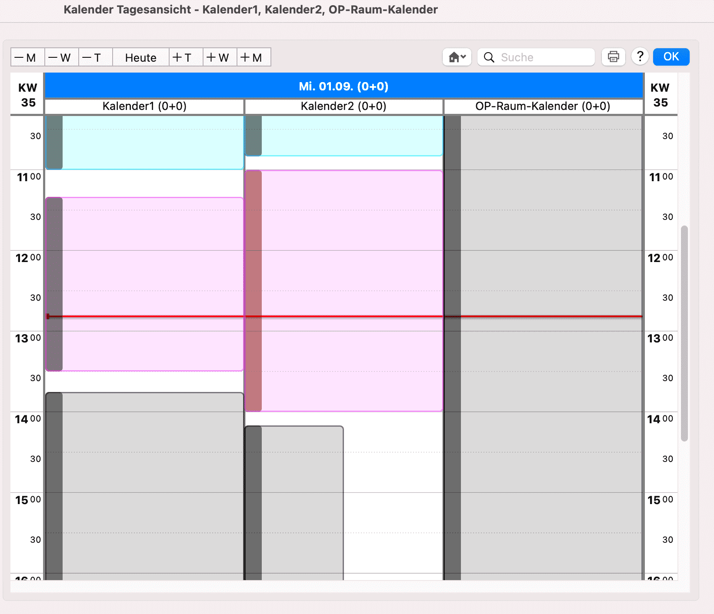Click right KW 35 week label
This screenshot has height=614, width=714.
[660, 95]
